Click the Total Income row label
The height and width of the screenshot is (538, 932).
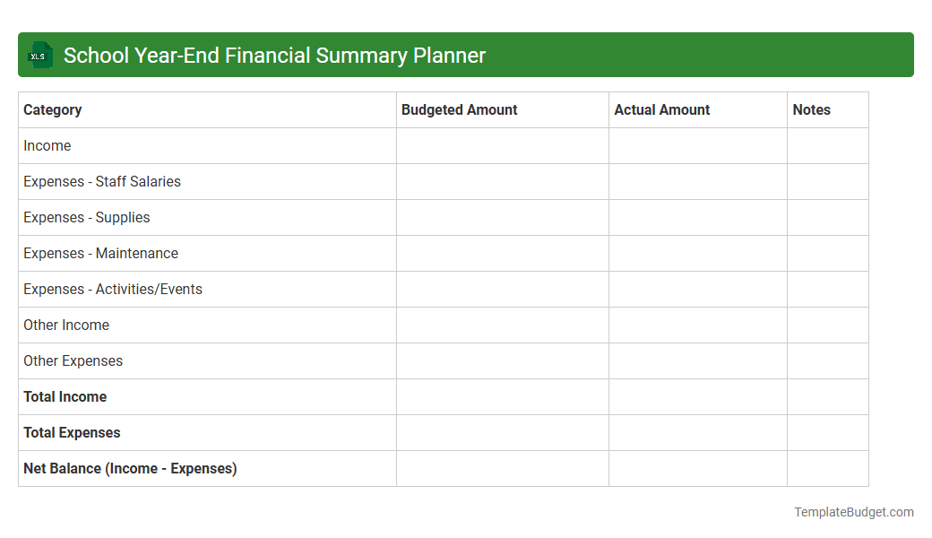(65, 396)
